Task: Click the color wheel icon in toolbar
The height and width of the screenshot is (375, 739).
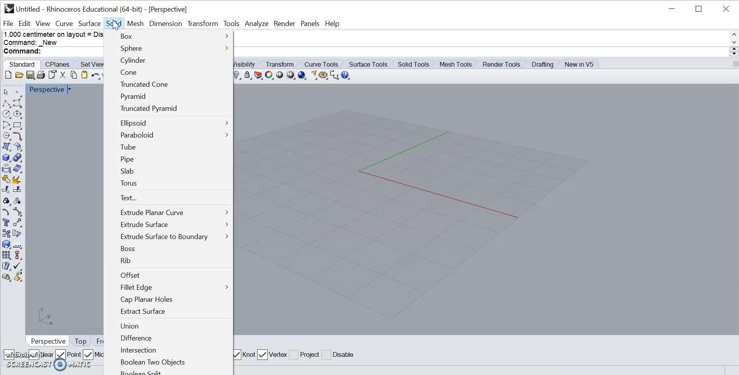Action: tap(269, 75)
